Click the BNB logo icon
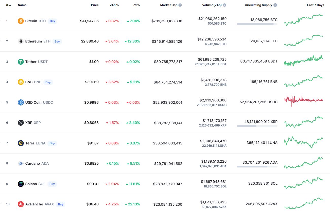Screen dimensions: 330x213 [21, 82]
